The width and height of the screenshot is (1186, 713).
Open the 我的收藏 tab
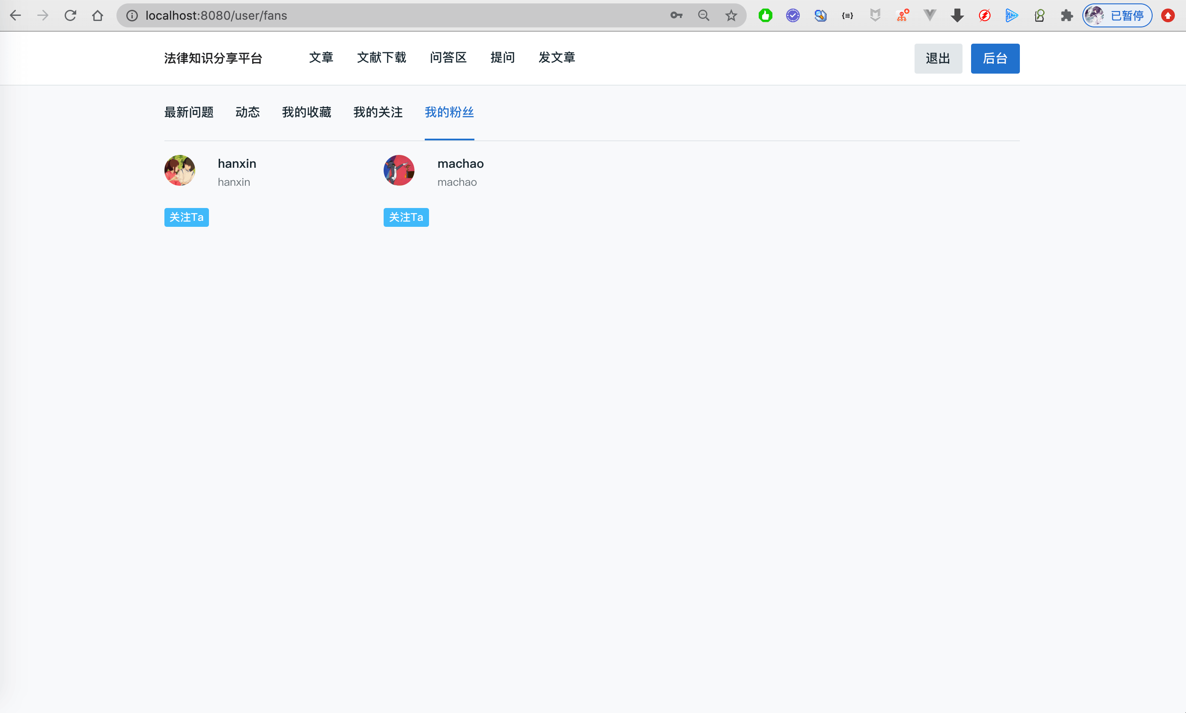pyautogui.click(x=307, y=112)
